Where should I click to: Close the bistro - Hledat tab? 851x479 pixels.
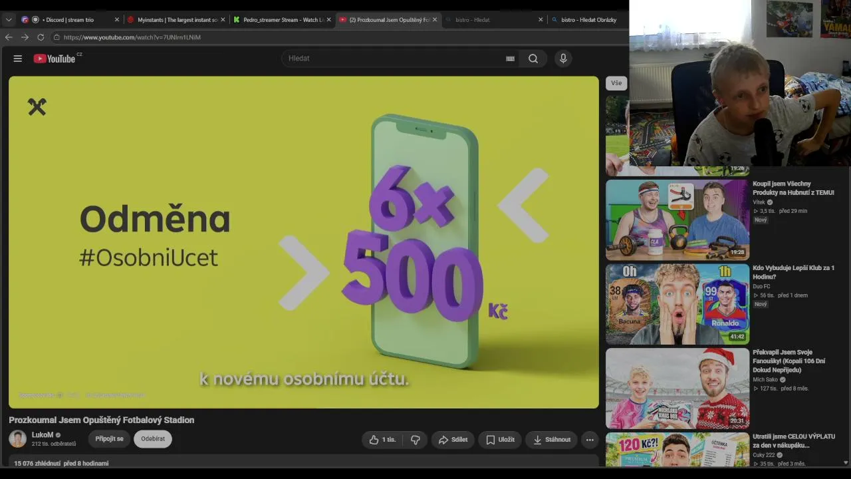541,20
